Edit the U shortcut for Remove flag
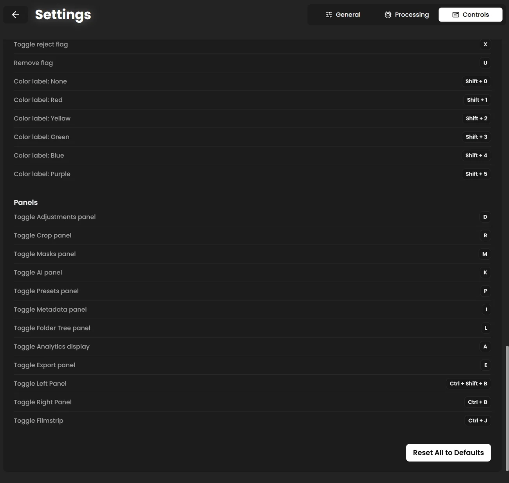Screen dimensions: 509x483 coord(485,63)
